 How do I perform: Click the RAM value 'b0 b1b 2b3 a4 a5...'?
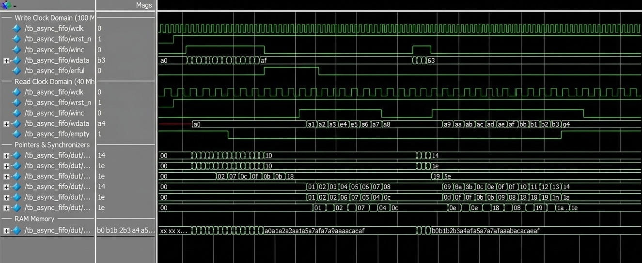coord(125,231)
